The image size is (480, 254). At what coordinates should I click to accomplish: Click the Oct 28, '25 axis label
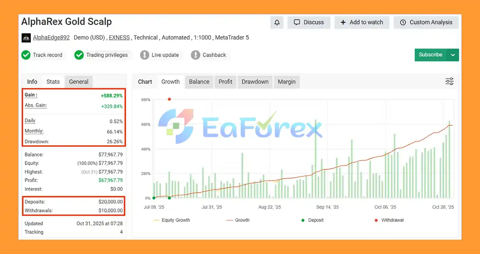pos(443,207)
